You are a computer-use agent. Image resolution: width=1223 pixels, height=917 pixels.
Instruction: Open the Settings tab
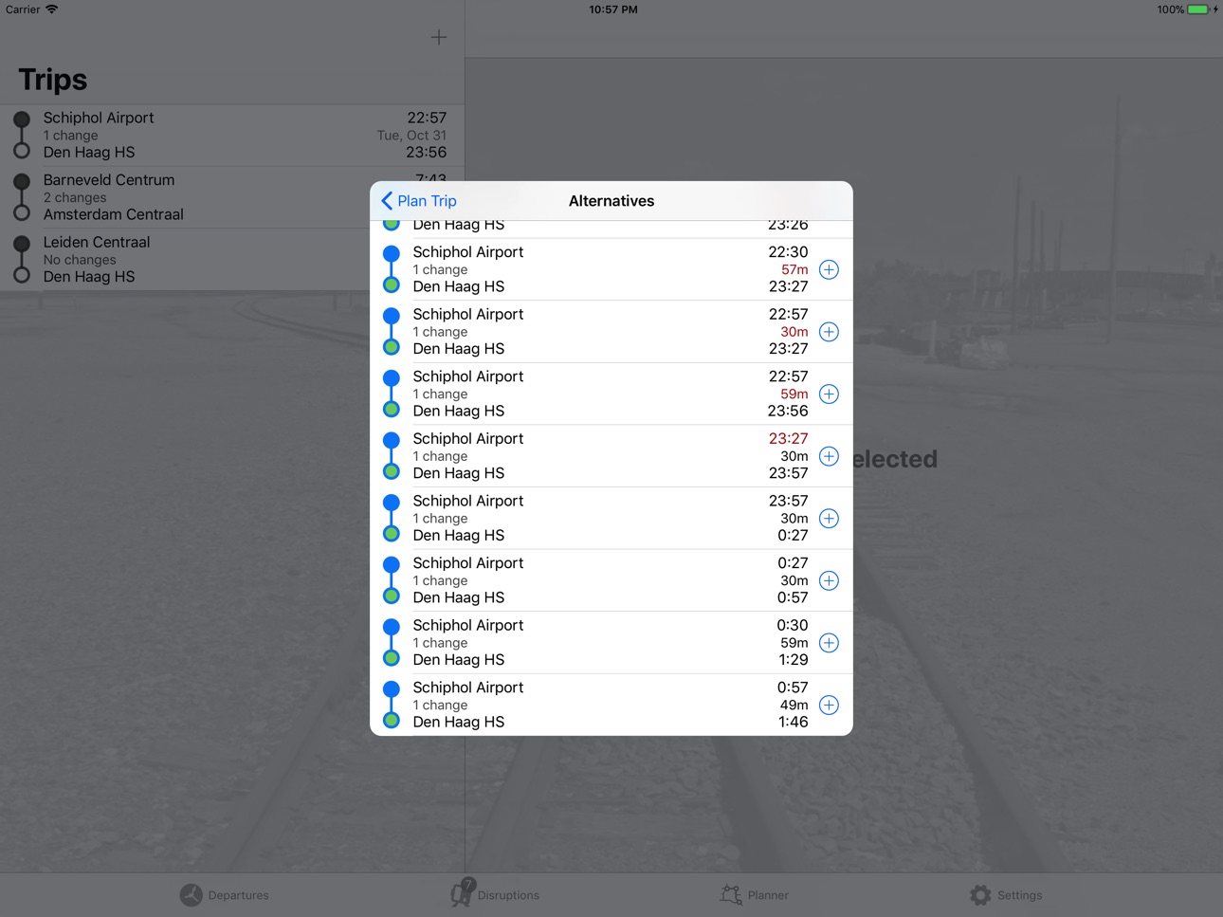[1006, 895]
